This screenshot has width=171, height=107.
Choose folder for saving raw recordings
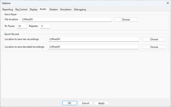(154, 39)
